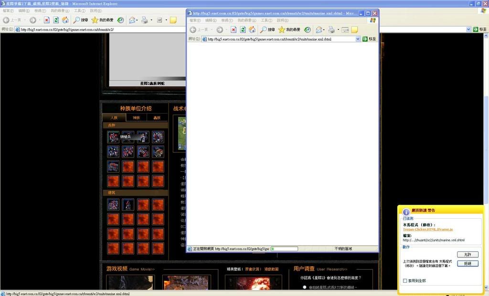Open the 編輯 menu in the main IE window
Image resolution: width=489 pixels, height=296 pixels.
point(24,11)
